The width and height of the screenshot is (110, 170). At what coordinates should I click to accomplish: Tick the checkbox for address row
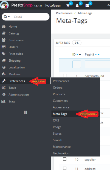tap(65, 168)
